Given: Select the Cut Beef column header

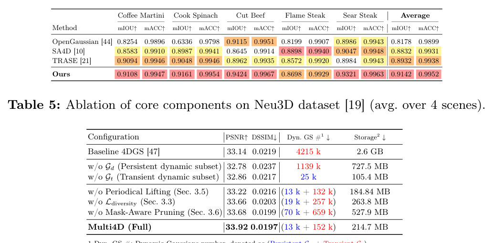Looking at the screenshot, I should [251, 15].
